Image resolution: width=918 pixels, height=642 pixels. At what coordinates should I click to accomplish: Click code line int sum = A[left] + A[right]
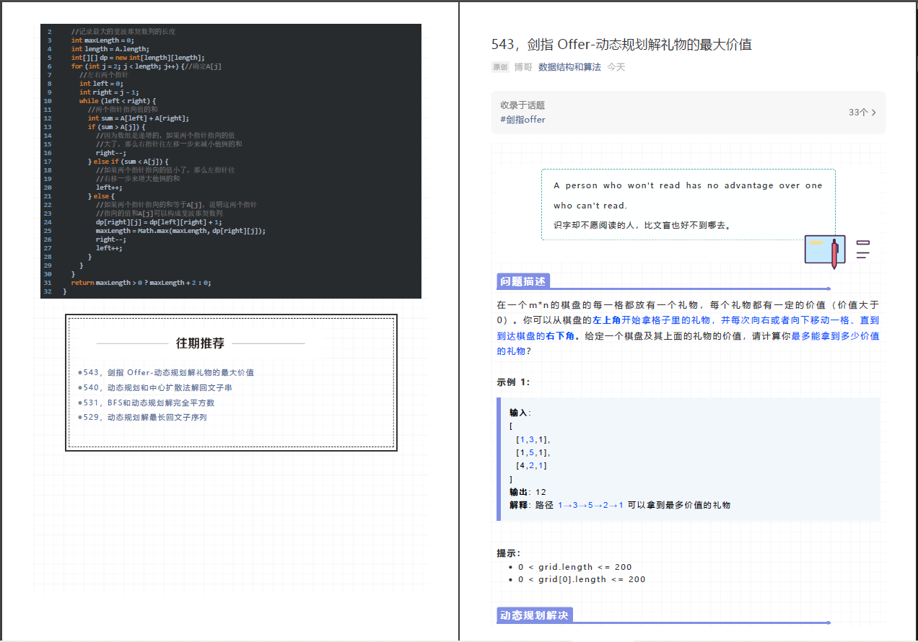tap(139, 118)
